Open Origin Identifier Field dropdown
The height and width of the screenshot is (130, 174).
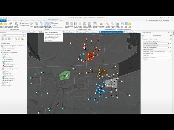[171, 55]
